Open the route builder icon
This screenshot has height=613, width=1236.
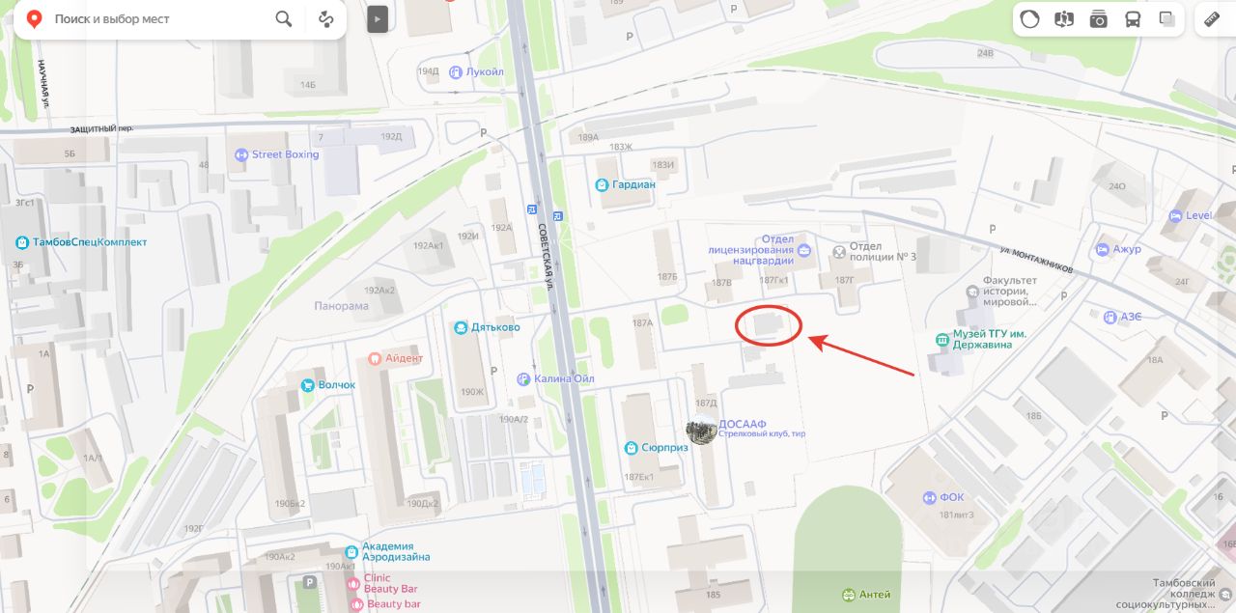(326, 19)
